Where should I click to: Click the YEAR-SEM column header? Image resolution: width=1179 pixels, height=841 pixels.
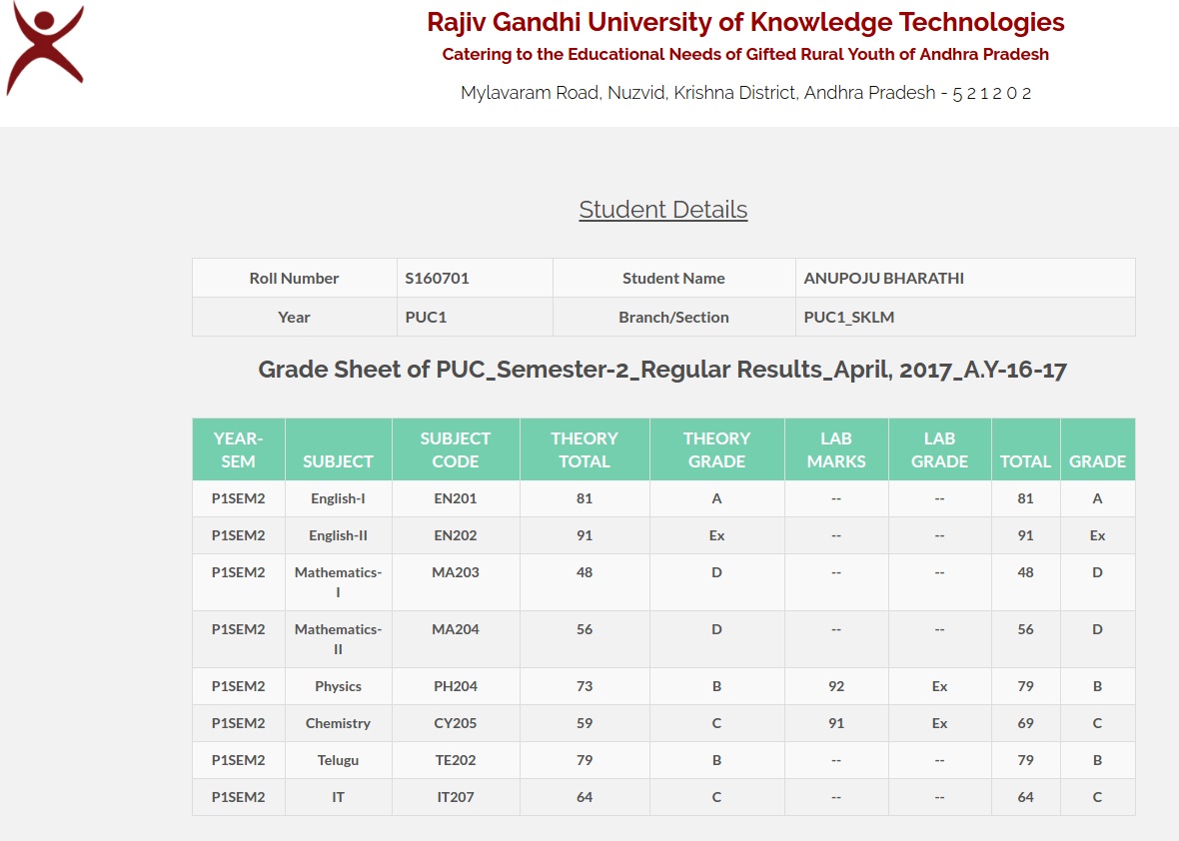239,449
